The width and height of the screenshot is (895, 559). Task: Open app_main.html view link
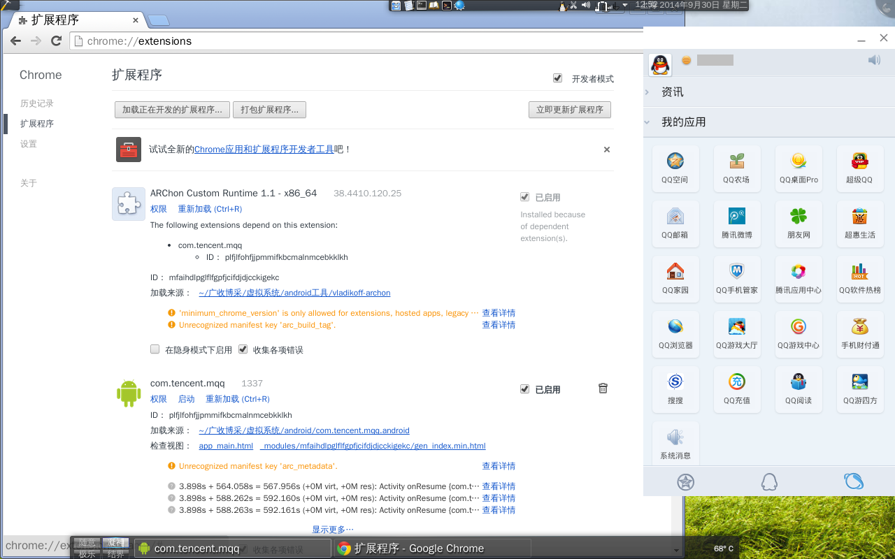(226, 446)
